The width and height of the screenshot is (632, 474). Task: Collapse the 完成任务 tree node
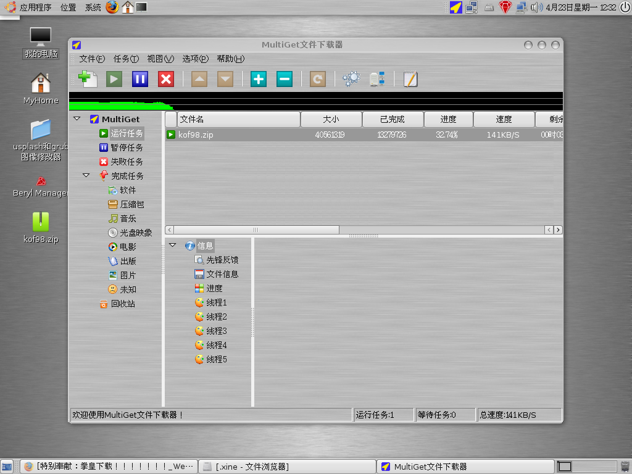click(x=86, y=175)
